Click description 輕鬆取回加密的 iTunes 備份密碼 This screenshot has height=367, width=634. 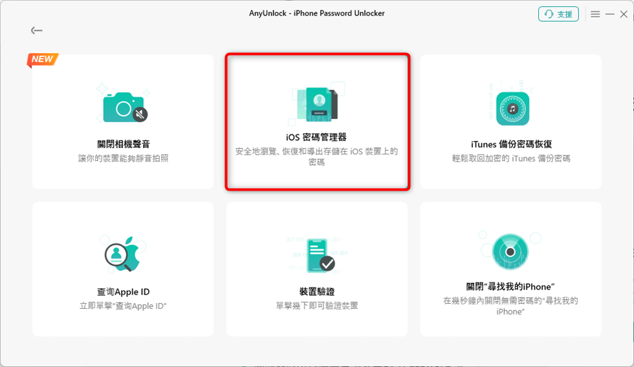[x=511, y=158]
